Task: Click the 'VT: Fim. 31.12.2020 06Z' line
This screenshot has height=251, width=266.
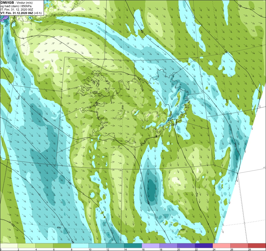Action: [17, 13]
